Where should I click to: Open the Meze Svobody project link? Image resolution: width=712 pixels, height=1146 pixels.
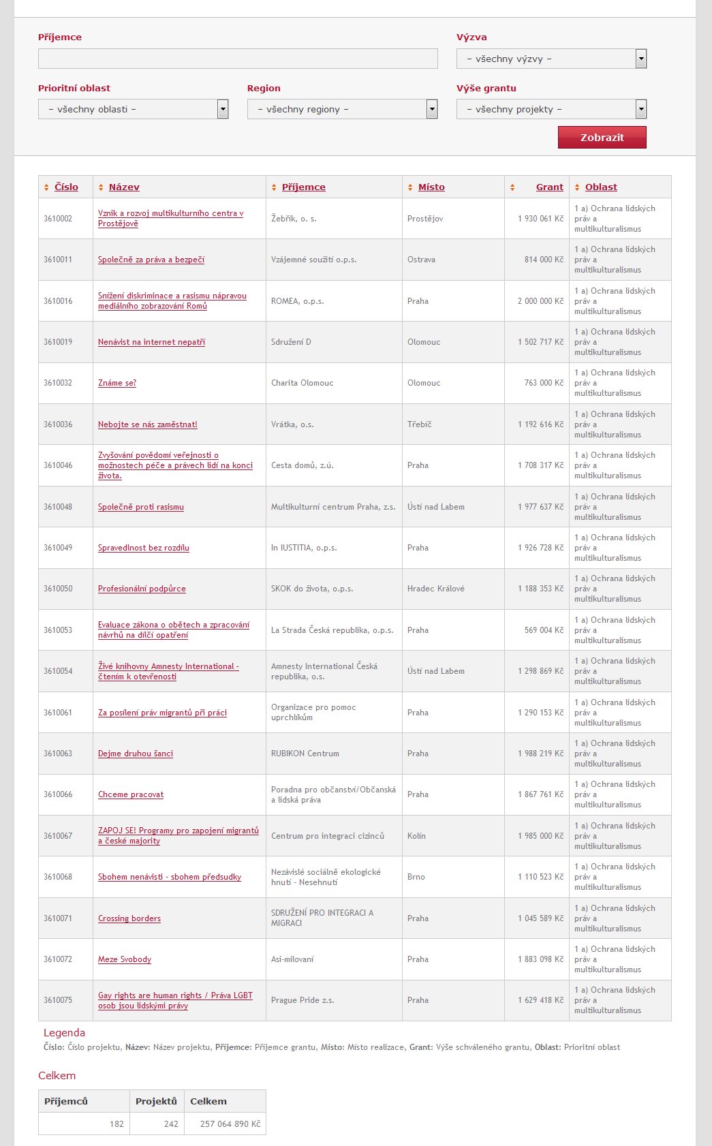125,959
